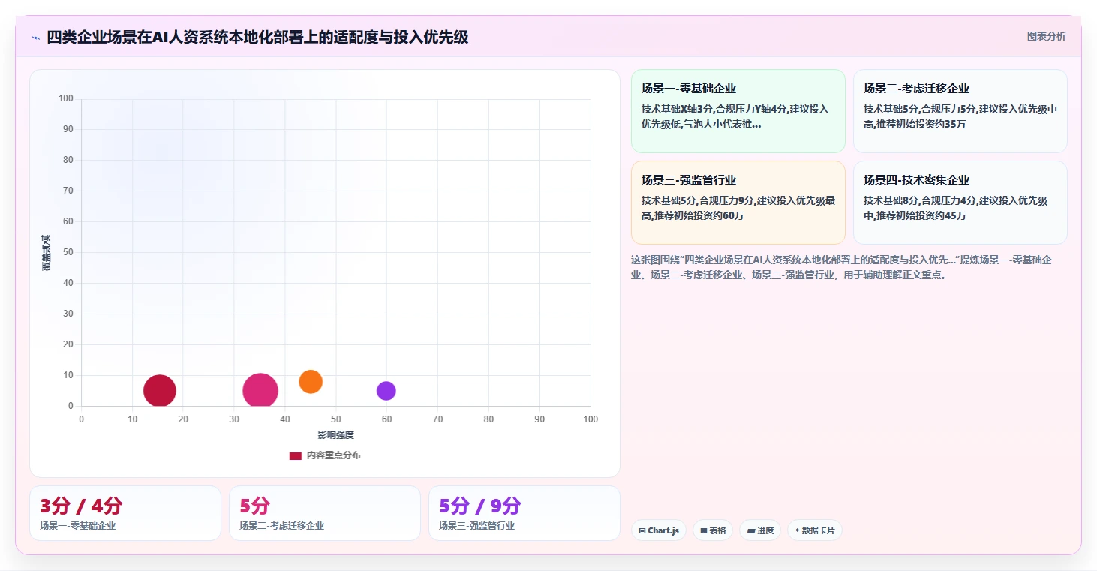This screenshot has height=571, width=1097.
Task: Toggle the 内容重点分布 legend color box
Action: [296, 455]
